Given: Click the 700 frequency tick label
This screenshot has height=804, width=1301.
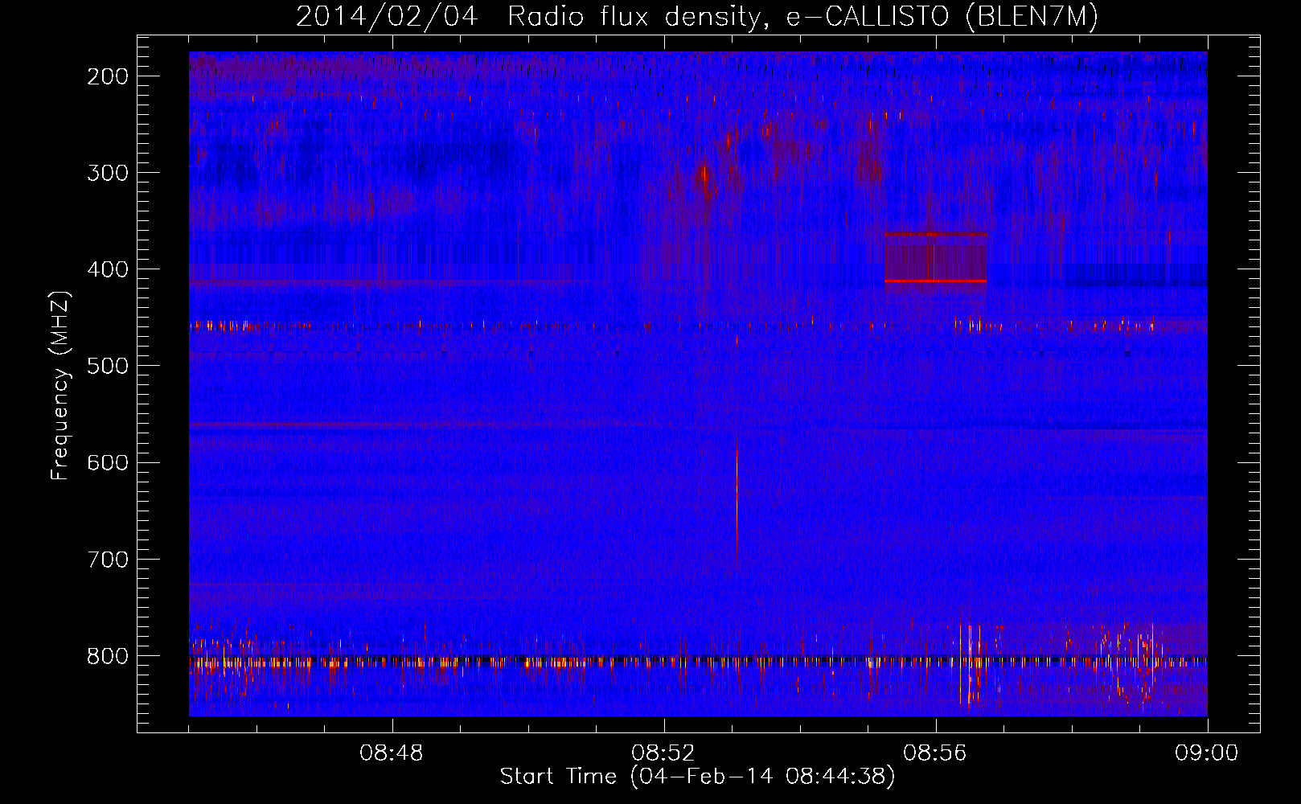Looking at the screenshot, I should (108, 559).
